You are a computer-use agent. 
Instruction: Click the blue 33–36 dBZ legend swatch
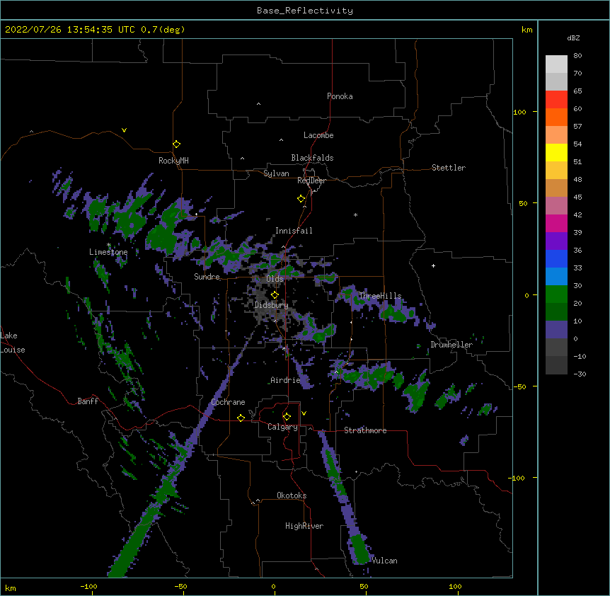coord(556,258)
